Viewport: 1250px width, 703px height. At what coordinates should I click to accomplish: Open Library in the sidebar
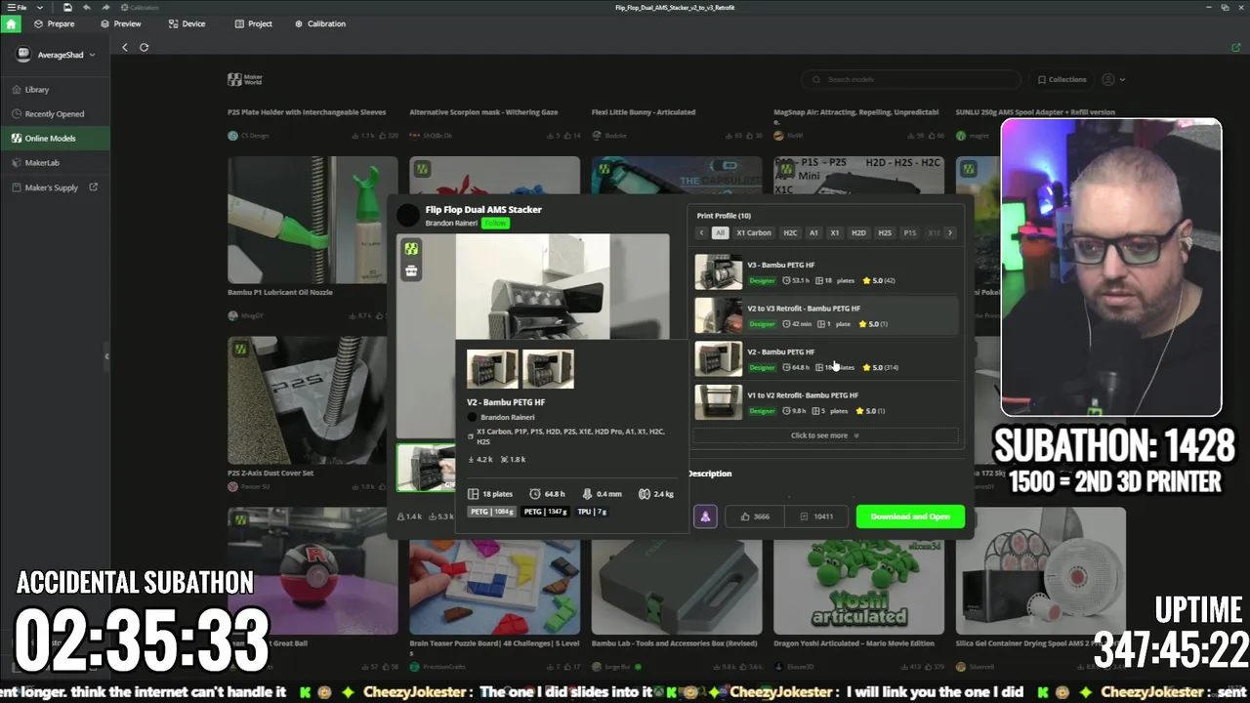pos(55,89)
